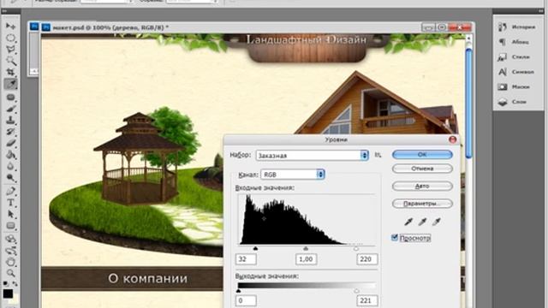The image size is (548, 308).
Task: Confirm Levels dialog with OK
Action: (x=422, y=154)
